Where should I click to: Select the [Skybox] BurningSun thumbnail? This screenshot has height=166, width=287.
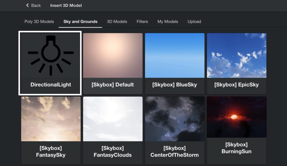pos(237,117)
